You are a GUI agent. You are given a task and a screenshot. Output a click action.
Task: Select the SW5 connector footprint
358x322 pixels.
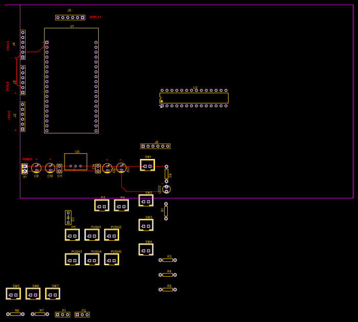(x=13, y=294)
